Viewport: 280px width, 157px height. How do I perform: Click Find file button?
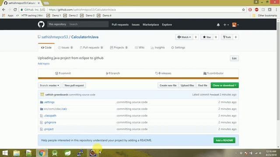pyautogui.click(x=203, y=85)
